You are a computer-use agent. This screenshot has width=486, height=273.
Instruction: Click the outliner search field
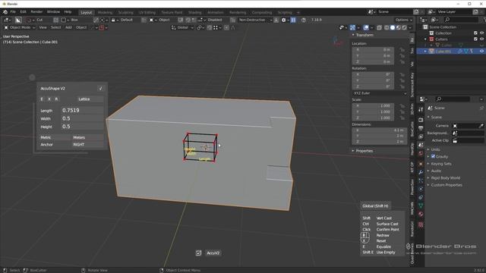pos(461,20)
